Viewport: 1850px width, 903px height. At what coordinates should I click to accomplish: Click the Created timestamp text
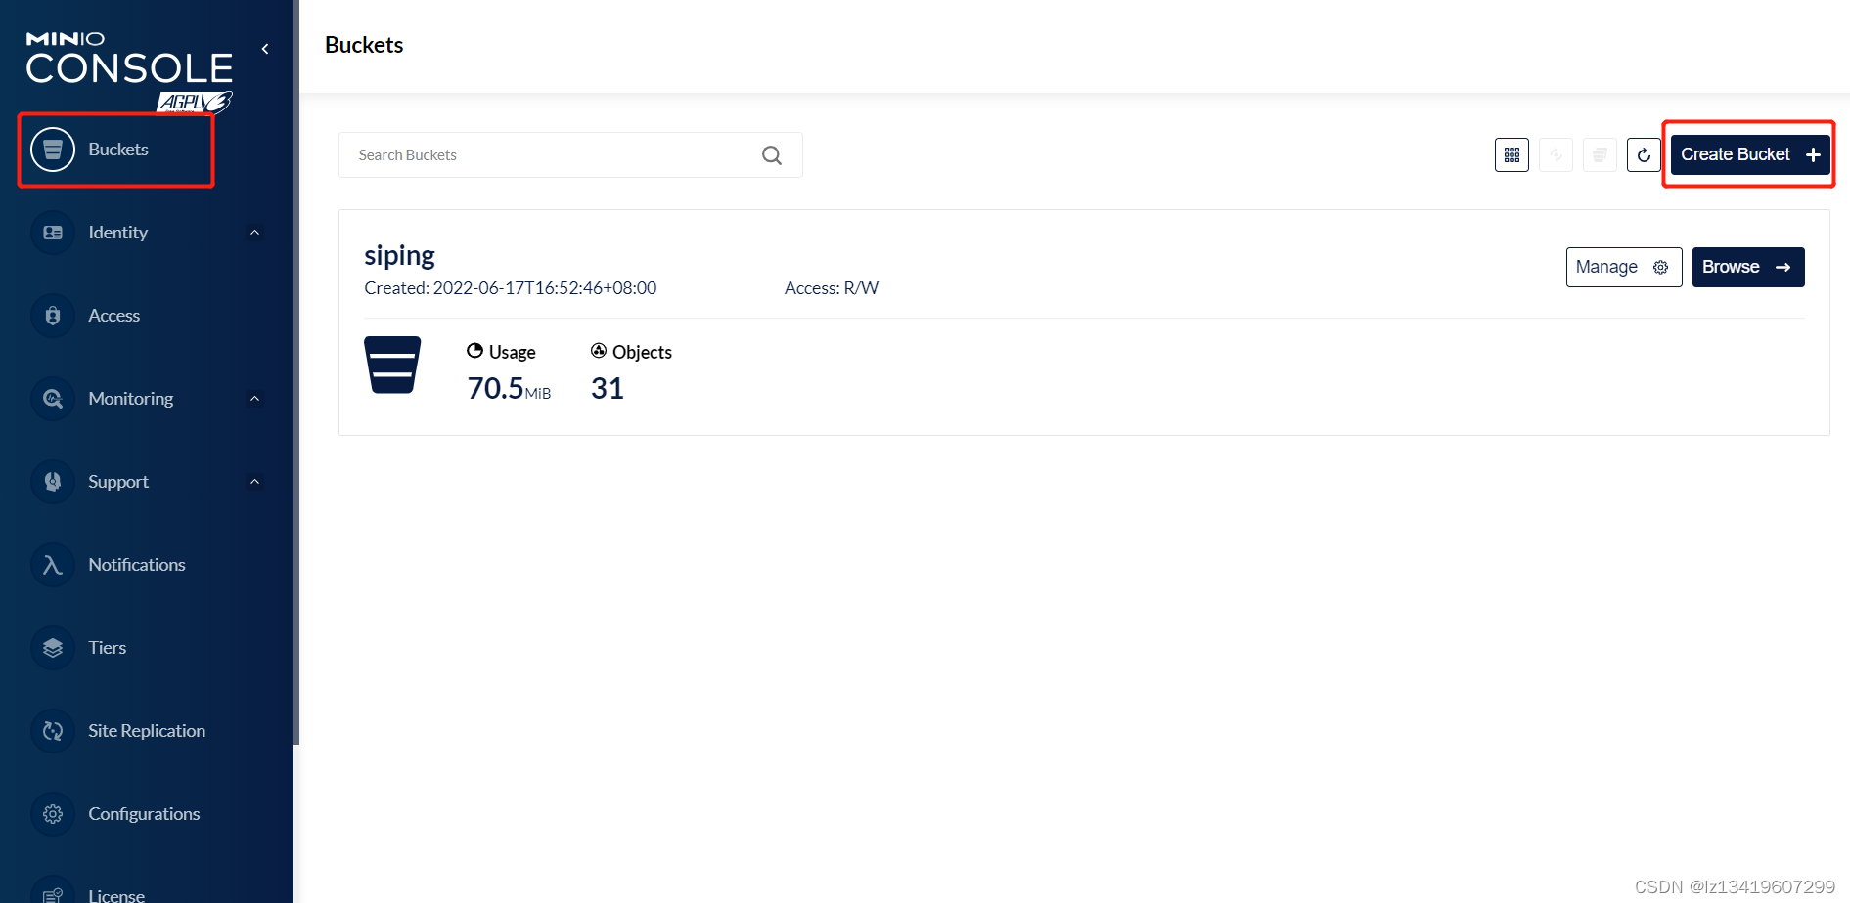click(511, 288)
